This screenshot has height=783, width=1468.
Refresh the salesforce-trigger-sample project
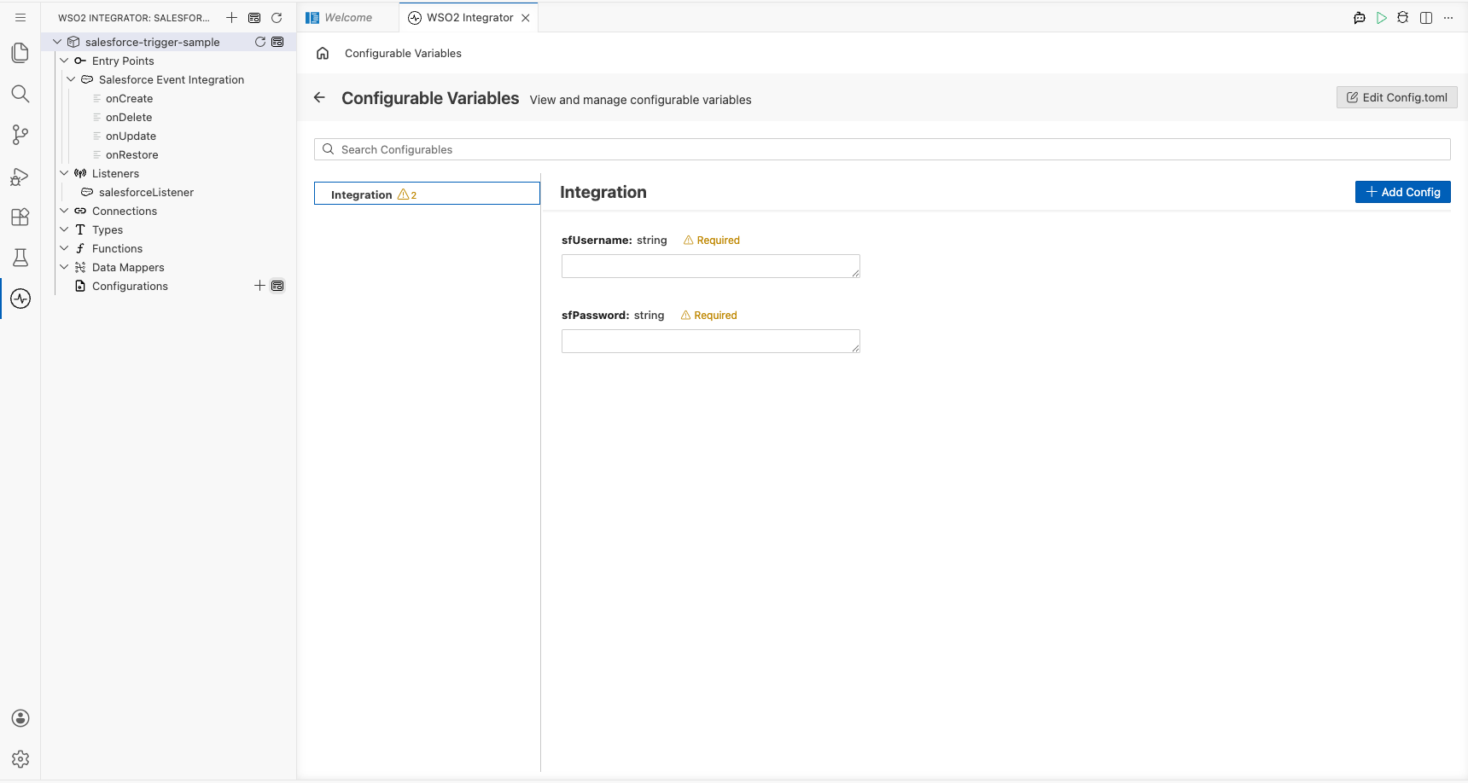pos(260,42)
